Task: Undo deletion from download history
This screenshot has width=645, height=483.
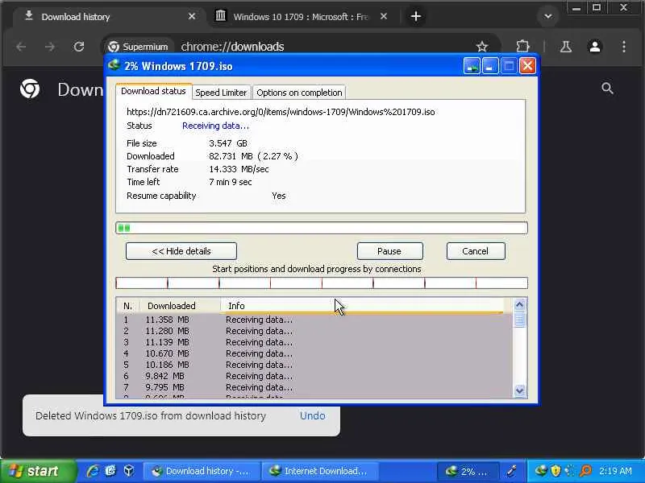Action: (x=312, y=415)
